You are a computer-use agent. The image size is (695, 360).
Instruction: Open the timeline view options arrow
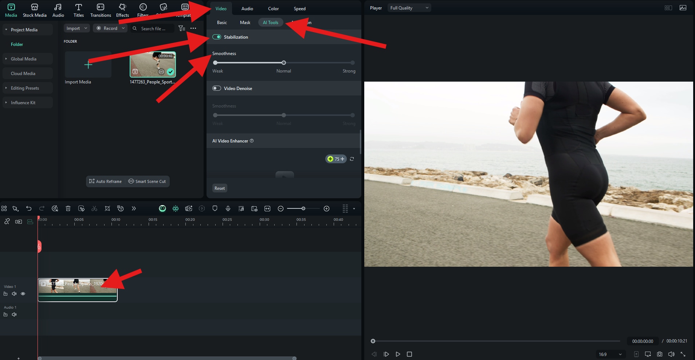[354, 209]
